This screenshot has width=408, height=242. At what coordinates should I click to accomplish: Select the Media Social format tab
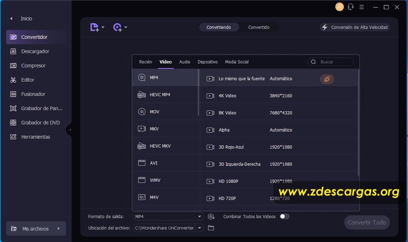pyautogui.click(x=237, y=62)
